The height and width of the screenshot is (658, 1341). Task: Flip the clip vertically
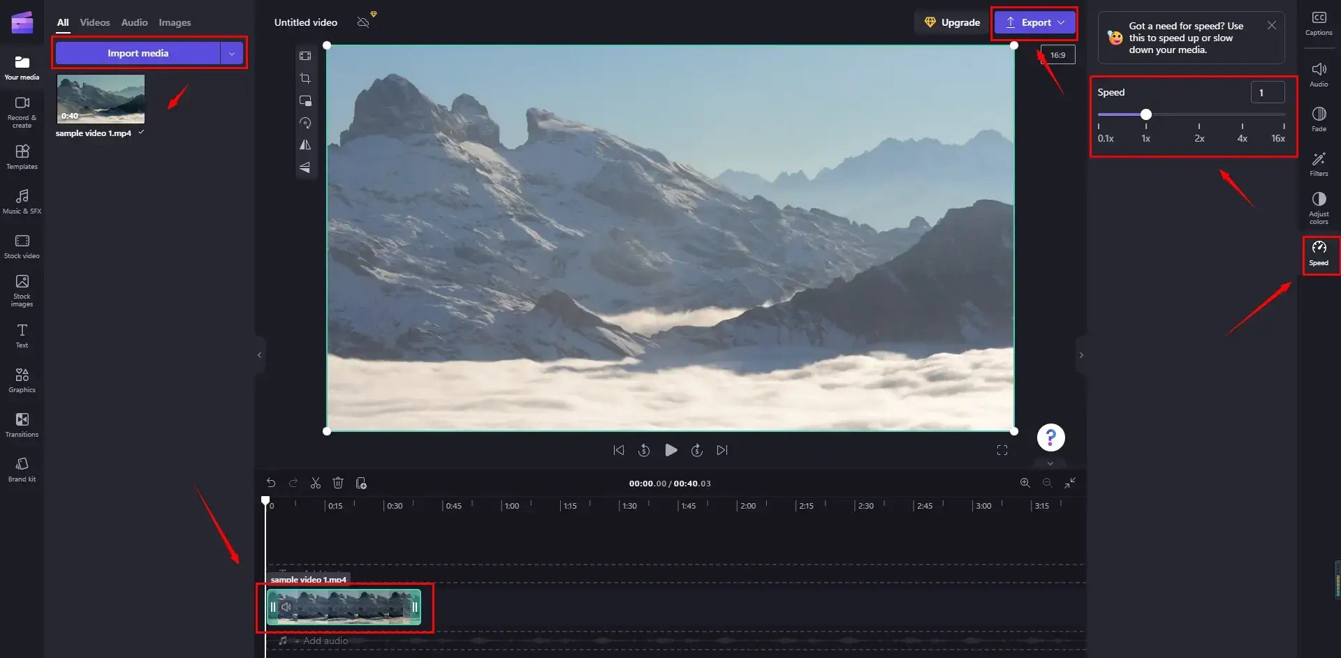[x=305, y=167]
